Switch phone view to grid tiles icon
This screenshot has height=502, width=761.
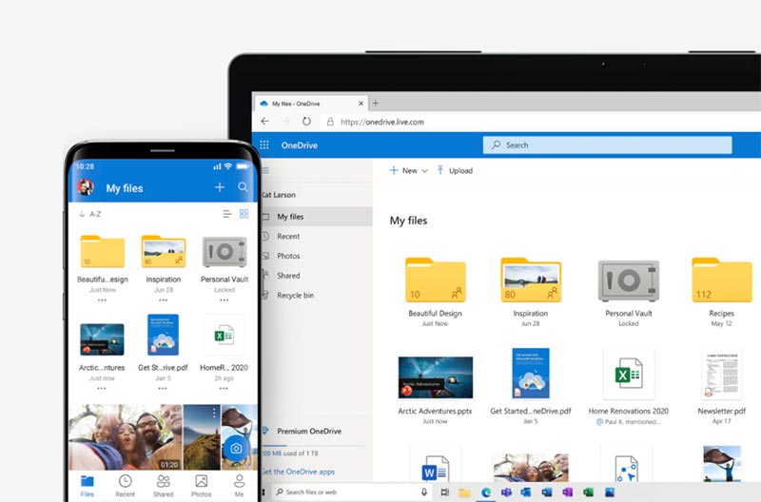pyautogui.click(x=244, y=214)
